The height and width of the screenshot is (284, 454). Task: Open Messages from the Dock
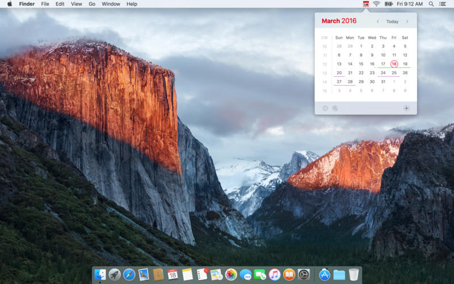point(246,274)
